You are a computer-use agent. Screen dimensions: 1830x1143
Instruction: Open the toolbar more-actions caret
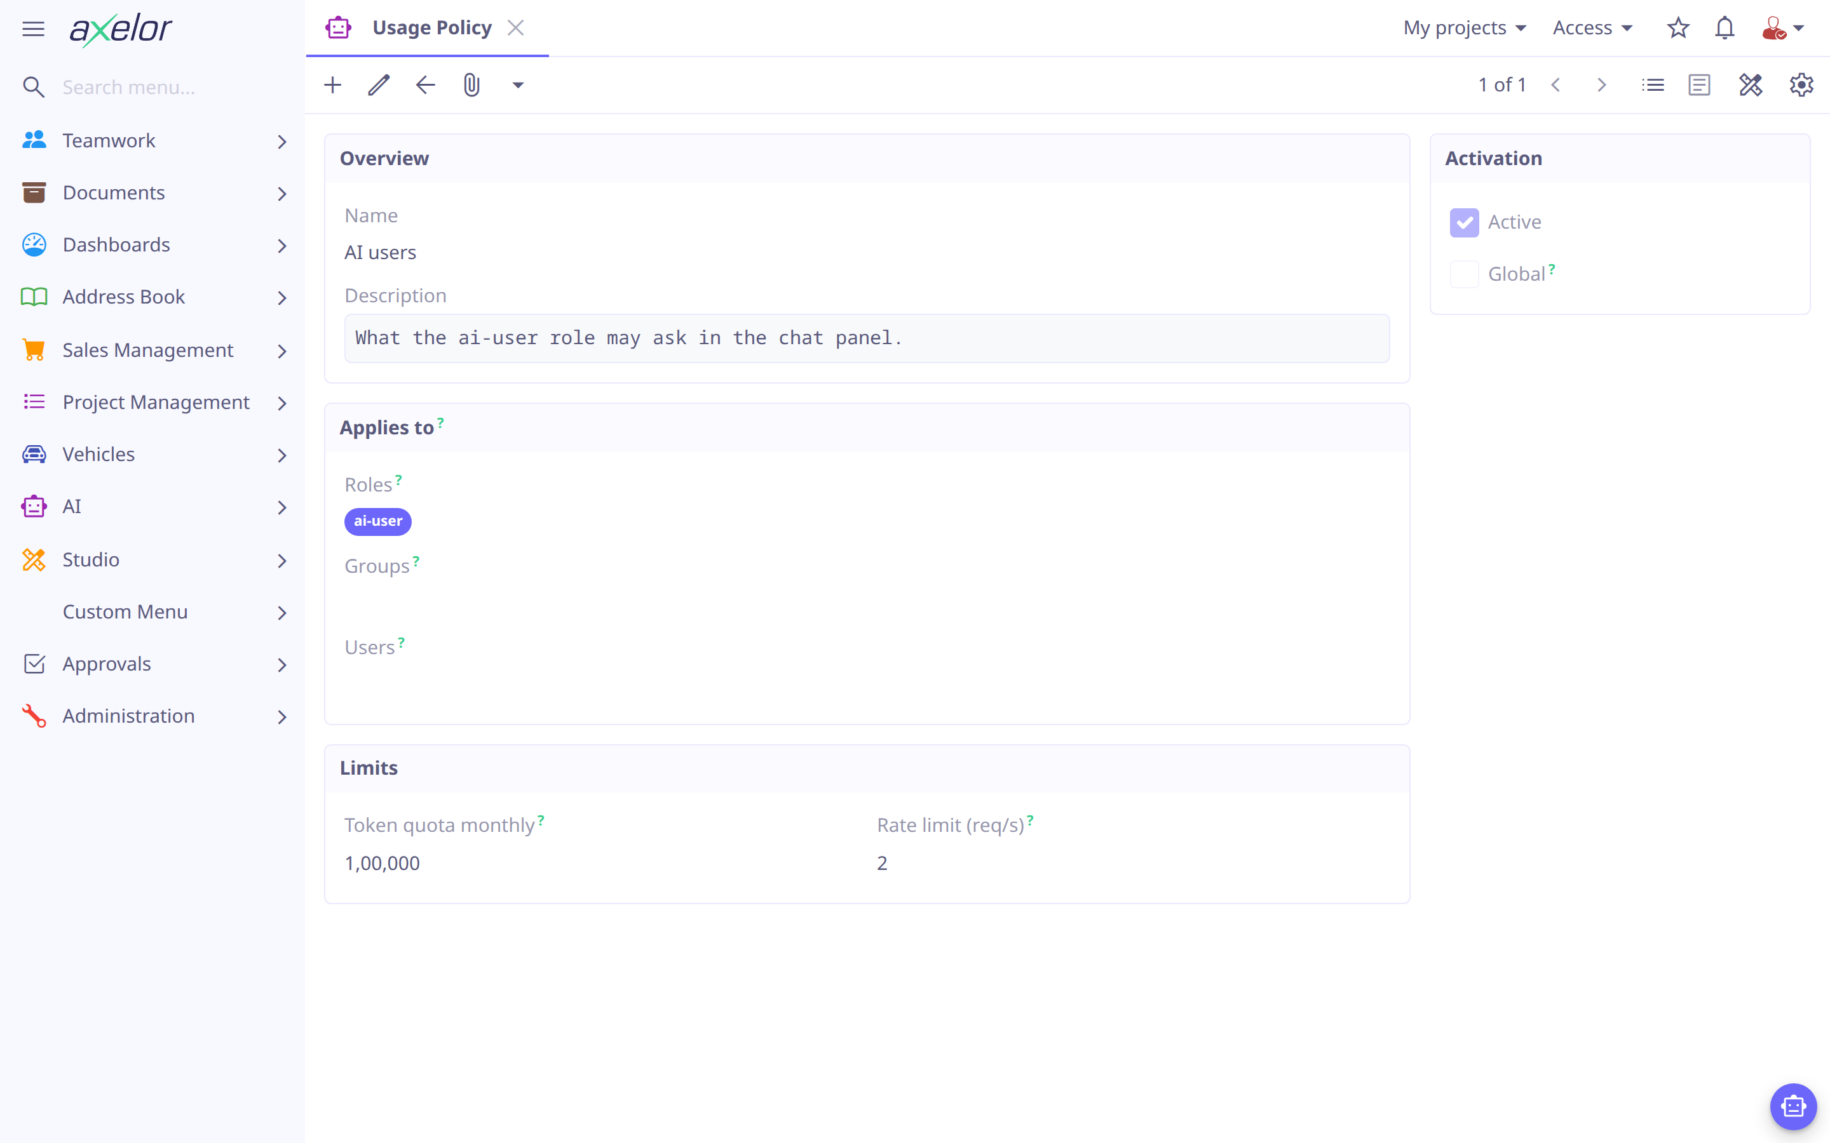pos(518,86)
